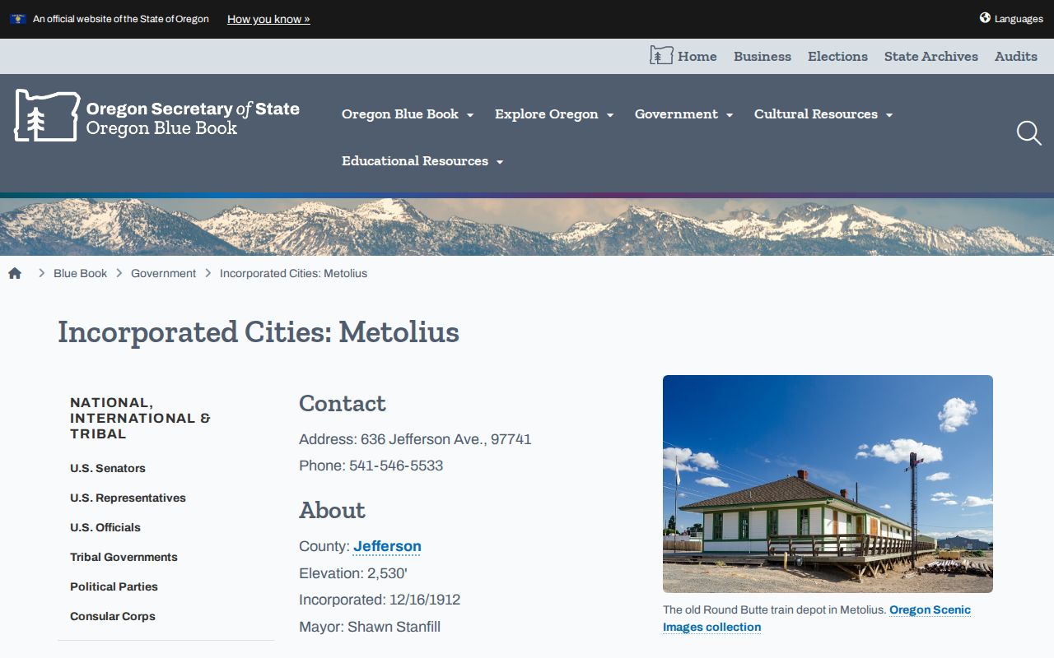Open Tribal Governments in the sidebar
The image size is (1054, 658).
click(124, 557)
